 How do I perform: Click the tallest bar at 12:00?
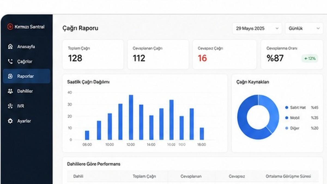[131, 117]
